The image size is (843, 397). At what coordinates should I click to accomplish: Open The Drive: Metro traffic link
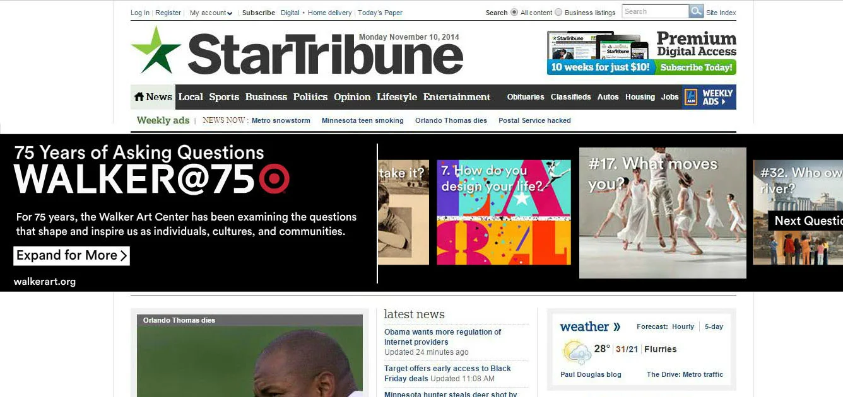pos(685,374)
